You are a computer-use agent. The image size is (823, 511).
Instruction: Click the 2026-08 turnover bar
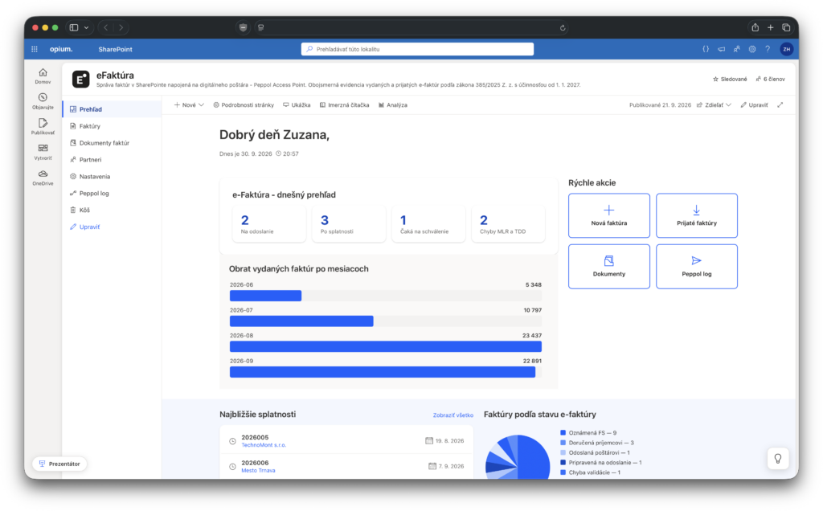[x=386, y=347]
